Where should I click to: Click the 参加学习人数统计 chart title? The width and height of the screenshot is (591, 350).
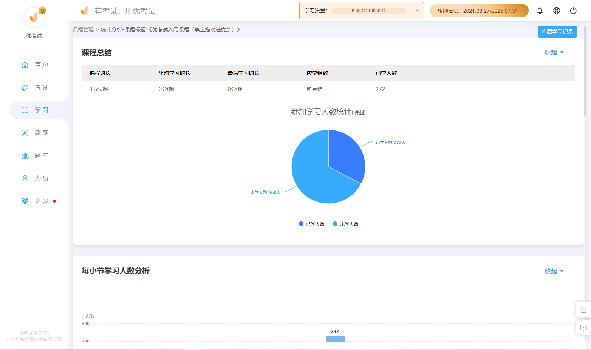(x=328, y=112)
